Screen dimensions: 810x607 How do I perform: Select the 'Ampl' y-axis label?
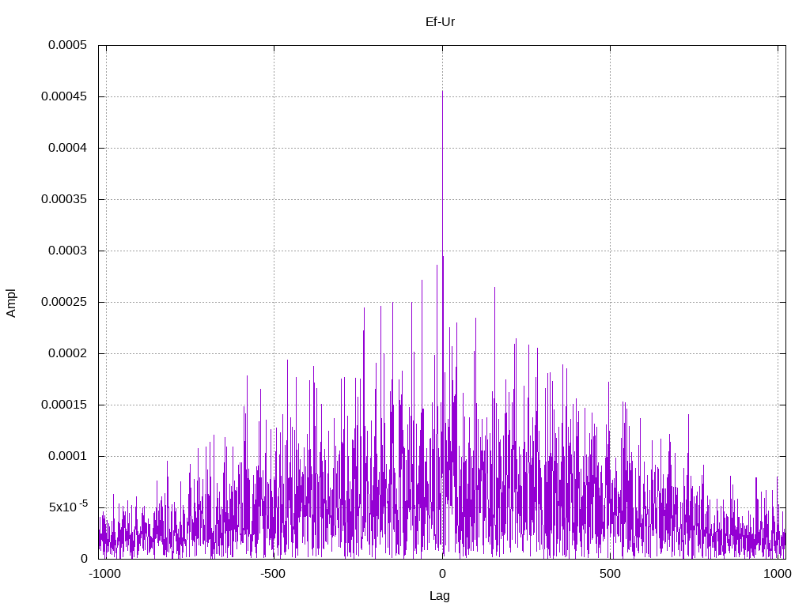coord(11,303)
